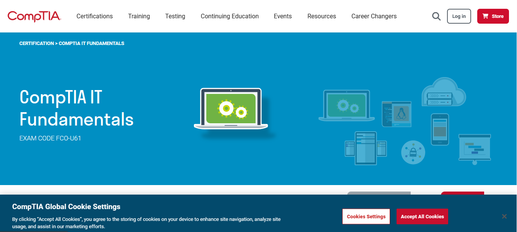
Task: Open the Training menu
Action: point(139,16)
